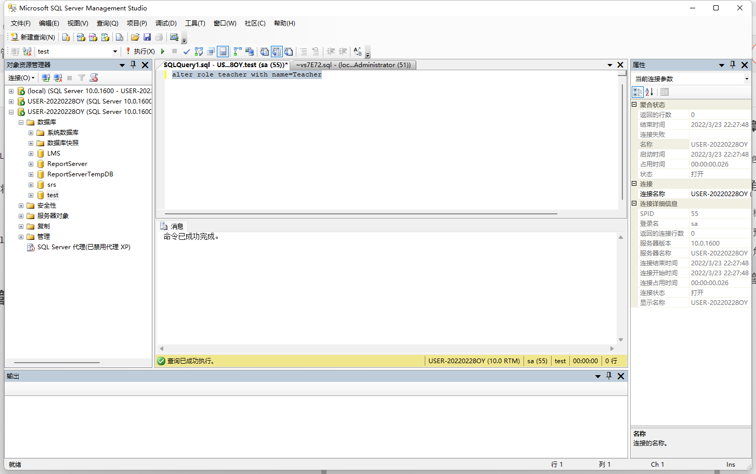Select the srs database in the tree

[51, 185]
